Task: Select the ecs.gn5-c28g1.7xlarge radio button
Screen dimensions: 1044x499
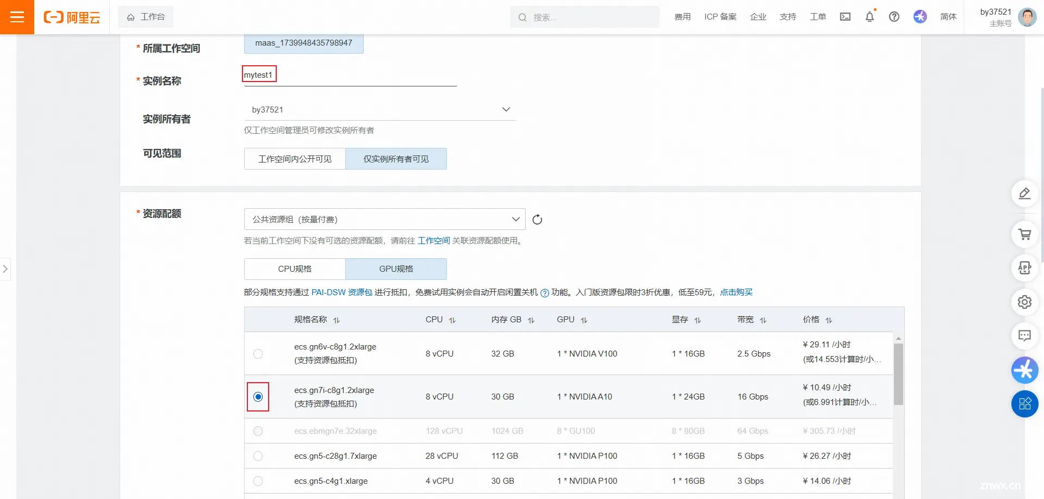Action: tap(258, 456)
